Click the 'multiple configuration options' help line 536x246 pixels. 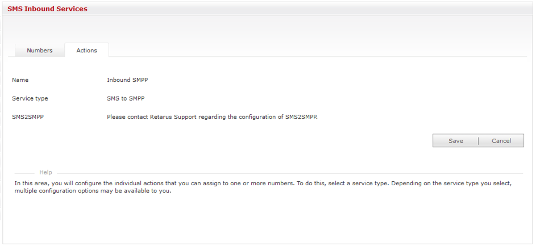tap(93, 191)
